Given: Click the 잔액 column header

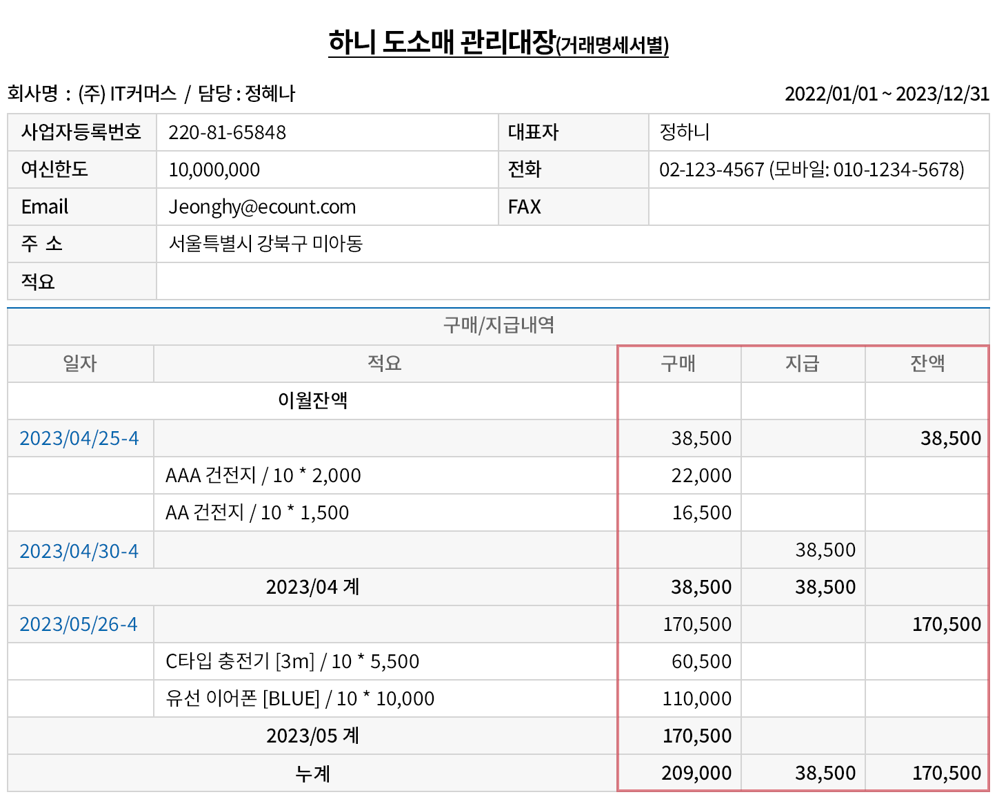Looking at the screenshot, I should [927, 363].
